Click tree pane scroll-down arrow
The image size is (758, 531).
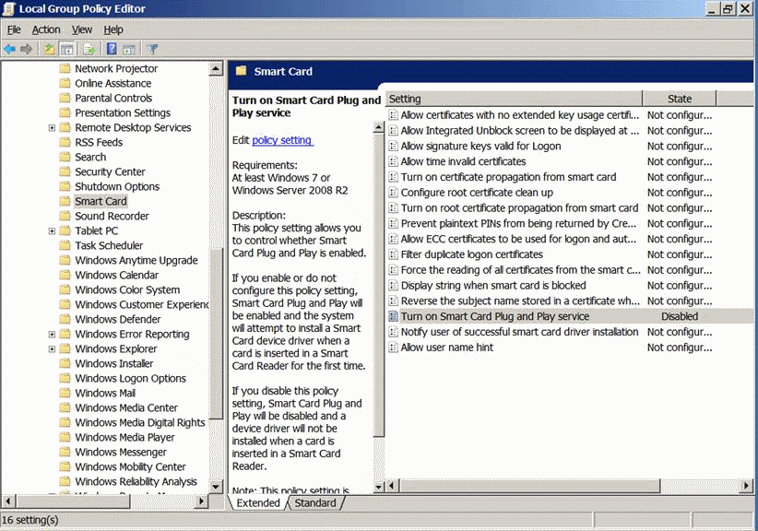(216, 487)
